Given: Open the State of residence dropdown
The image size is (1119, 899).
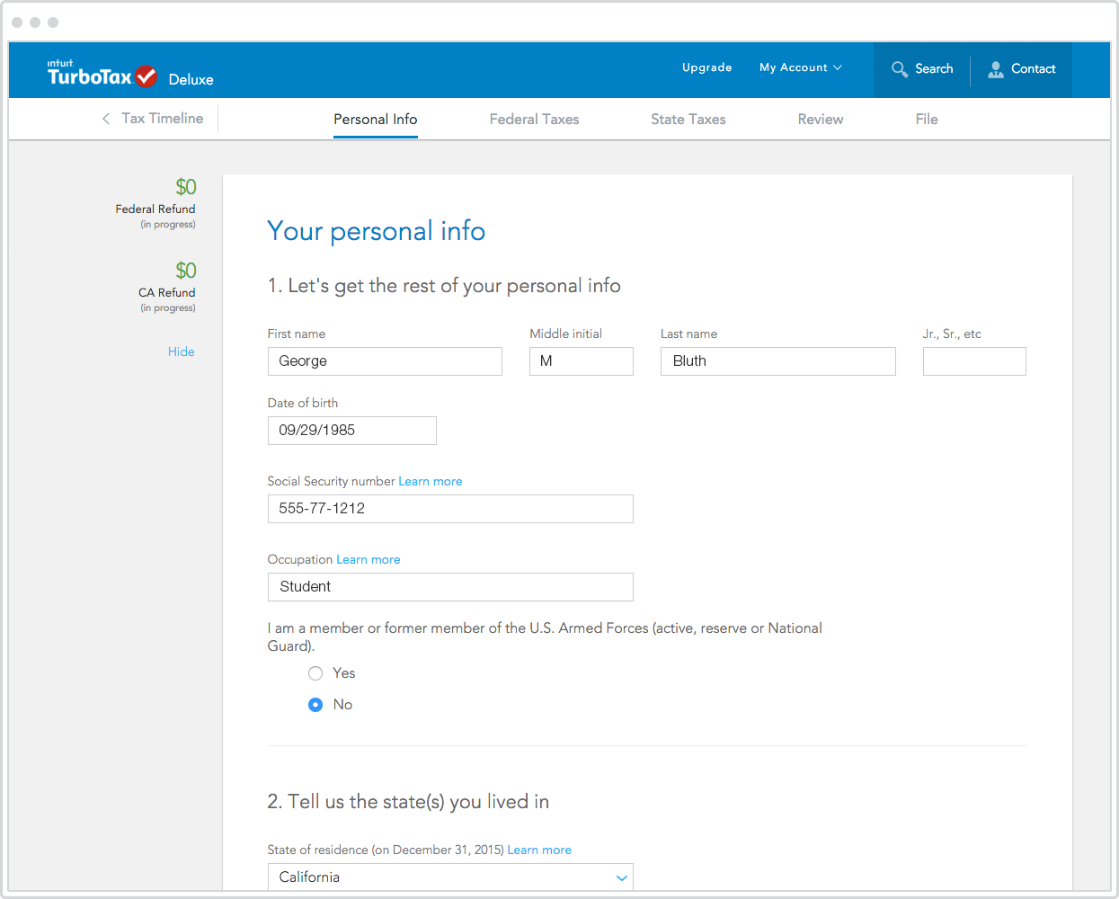Looking at the screenshot, I should coord(450,877).
